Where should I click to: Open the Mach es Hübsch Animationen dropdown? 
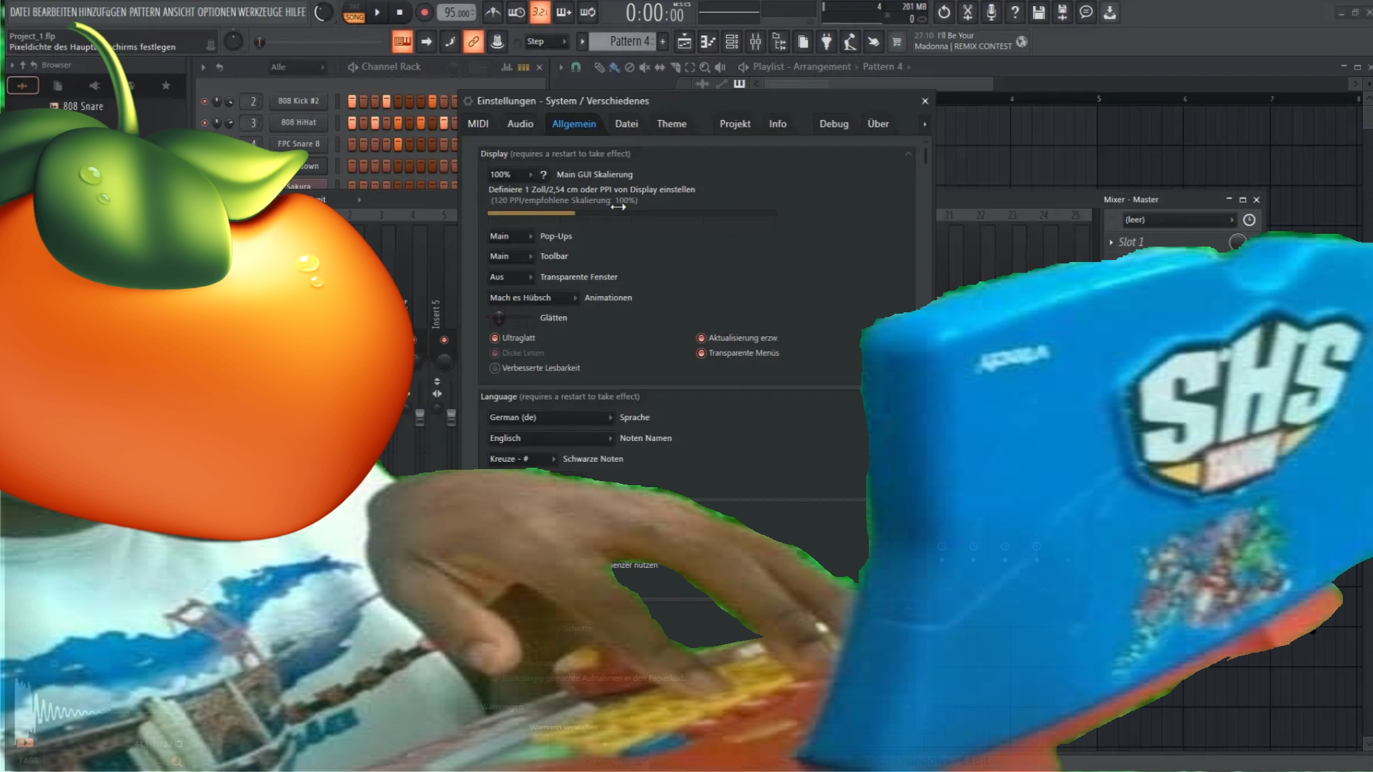coord(532,298)
